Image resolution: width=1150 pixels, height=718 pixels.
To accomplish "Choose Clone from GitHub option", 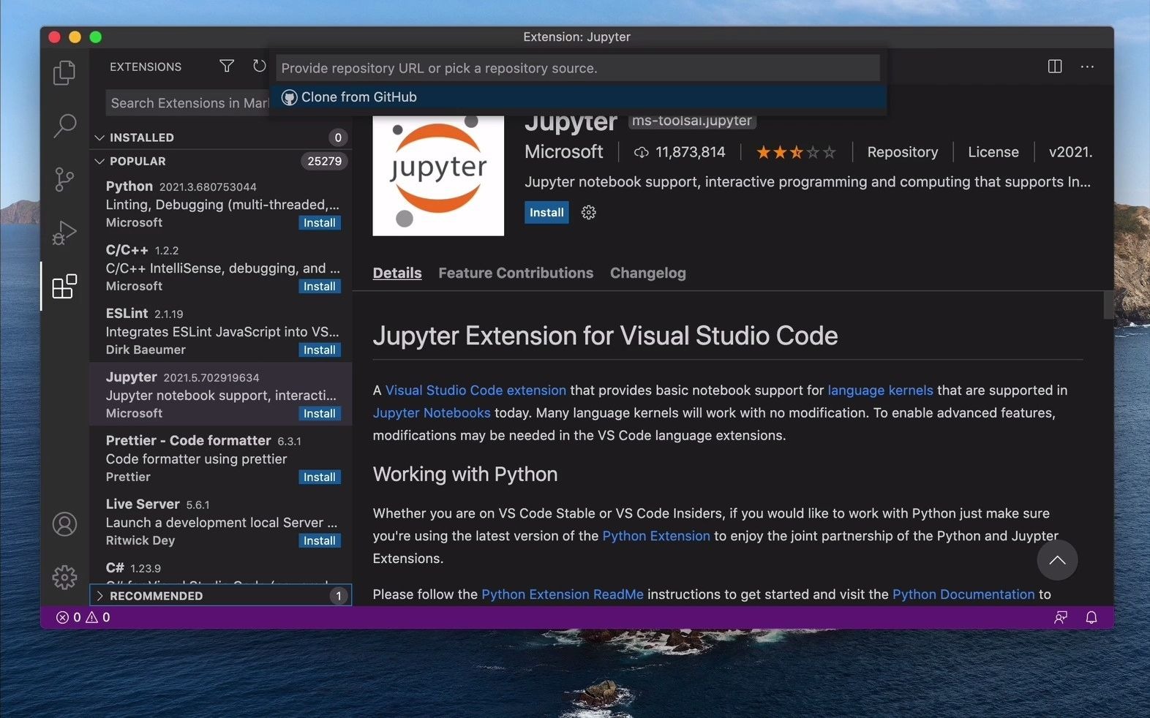I will click(578, 97).
